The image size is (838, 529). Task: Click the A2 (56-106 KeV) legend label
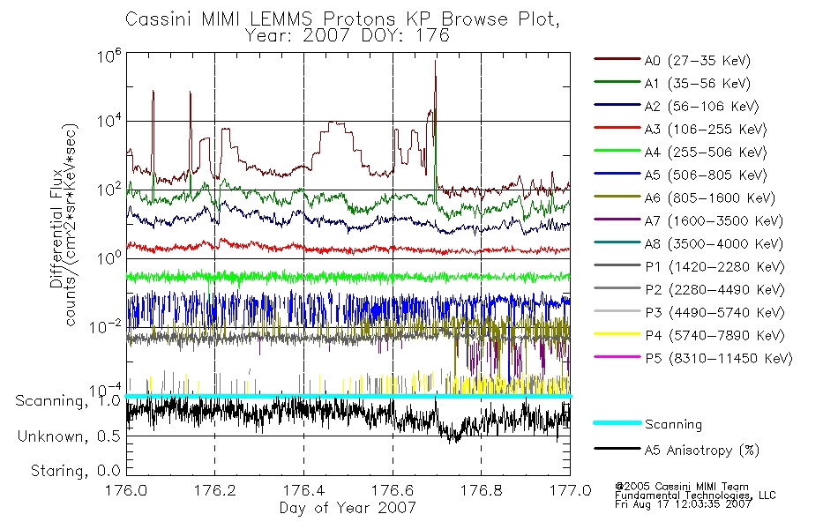tap(701, 107)
